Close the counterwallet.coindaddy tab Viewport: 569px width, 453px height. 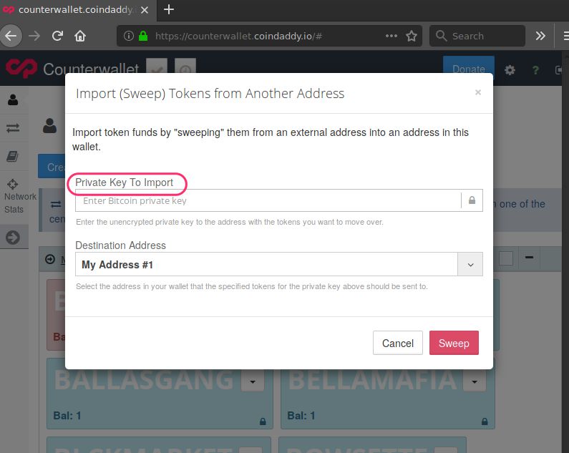click(145, 10)
